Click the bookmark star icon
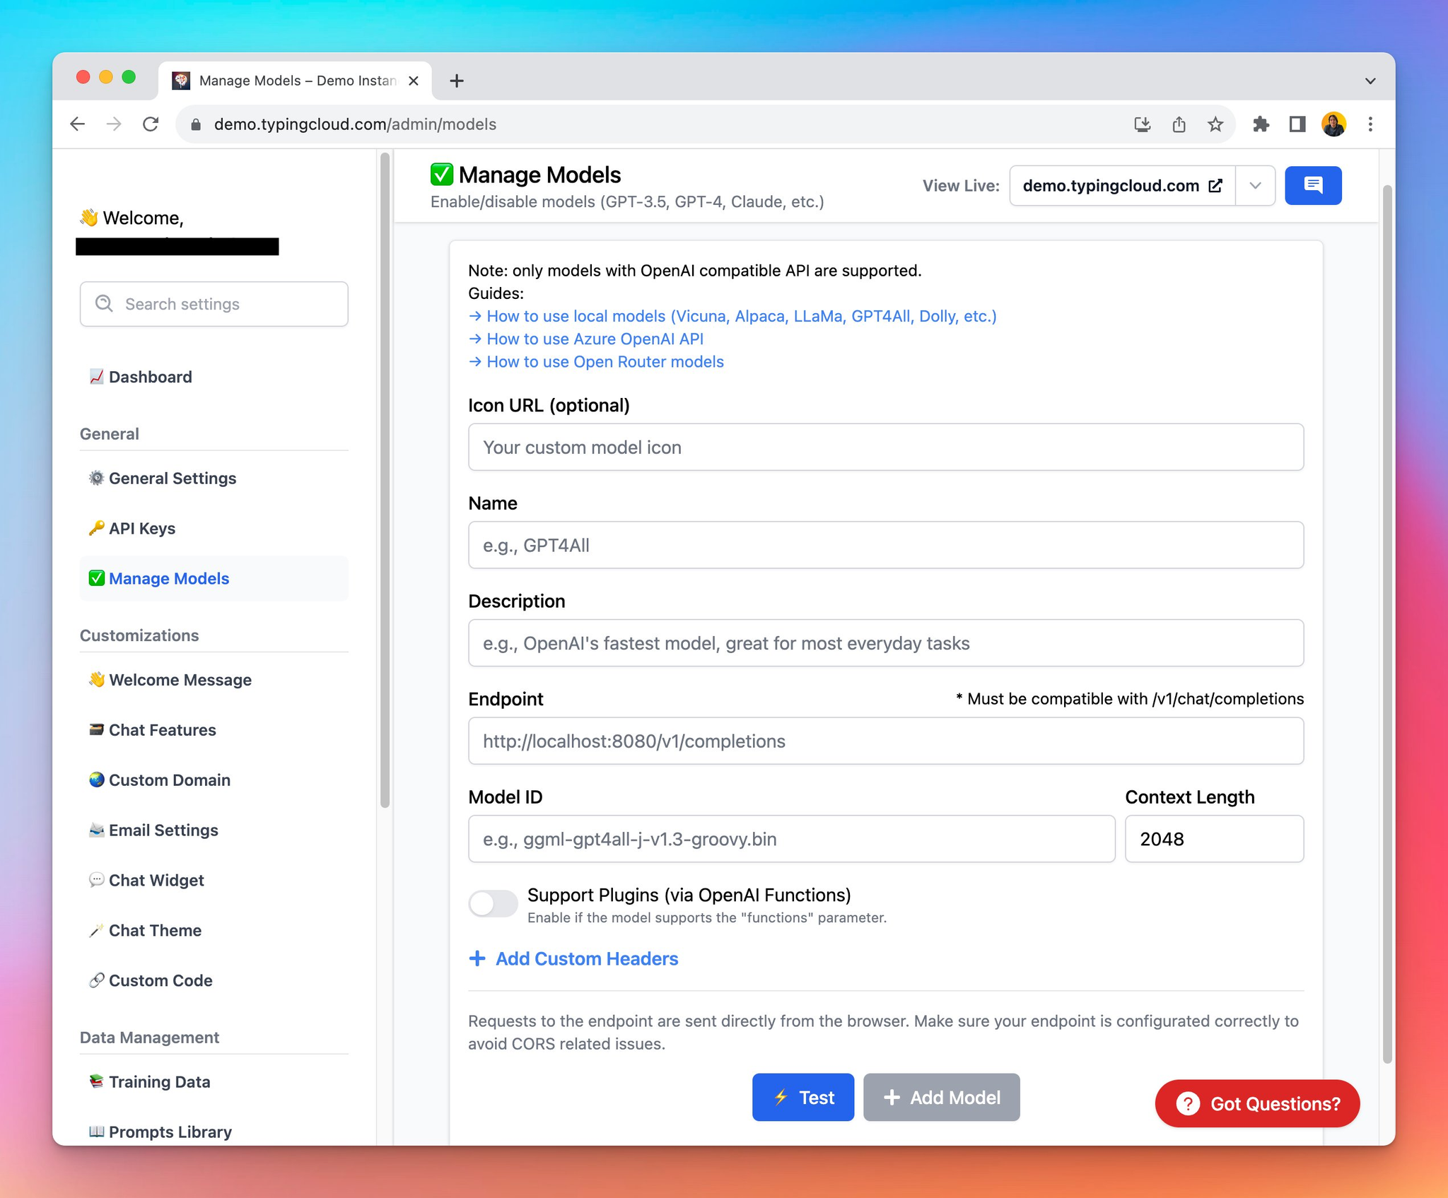1448x1198 pixels. click(x=1215, y=125)
